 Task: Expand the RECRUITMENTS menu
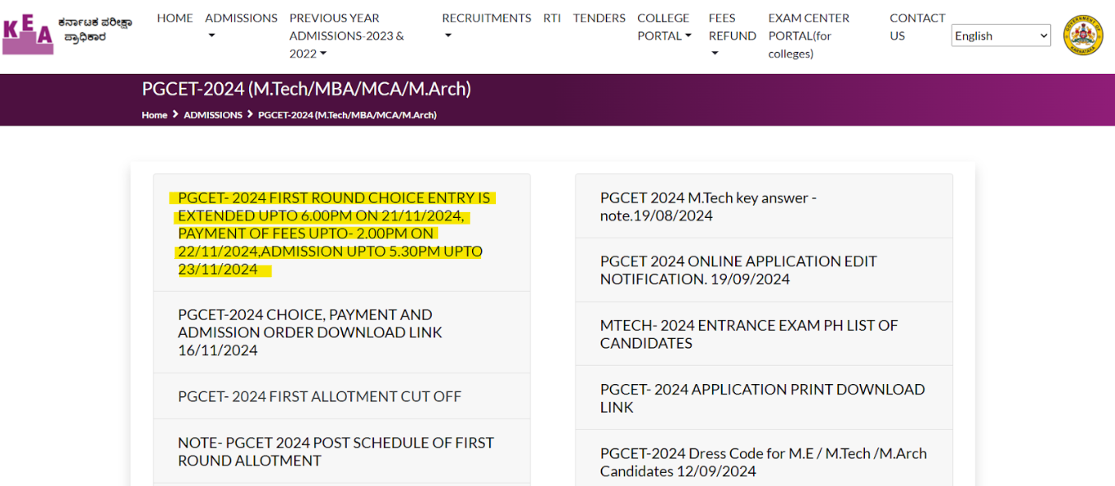(486, 26)
